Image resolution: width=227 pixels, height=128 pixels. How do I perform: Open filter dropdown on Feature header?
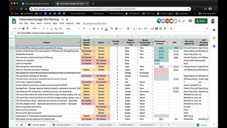pos(79,43)
